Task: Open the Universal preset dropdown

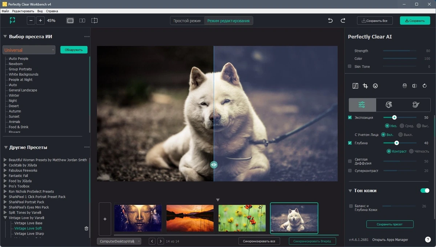Action: point(29,50)
